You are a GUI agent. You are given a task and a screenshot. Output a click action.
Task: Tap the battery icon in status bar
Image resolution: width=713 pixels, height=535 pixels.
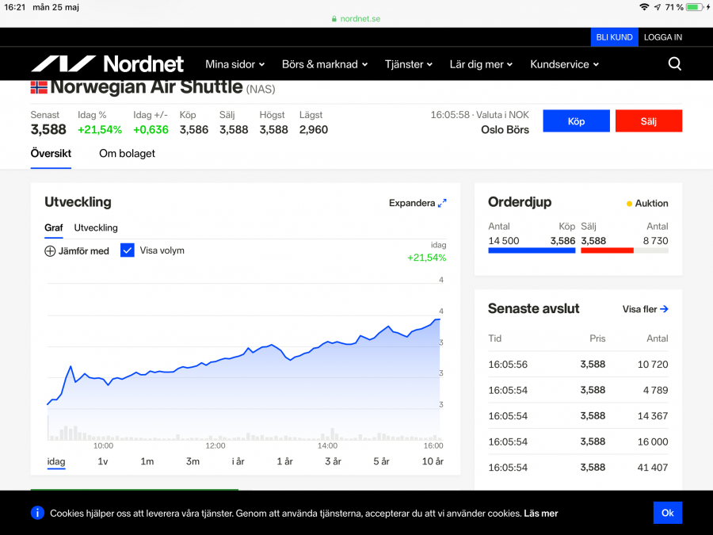(695, 7)
